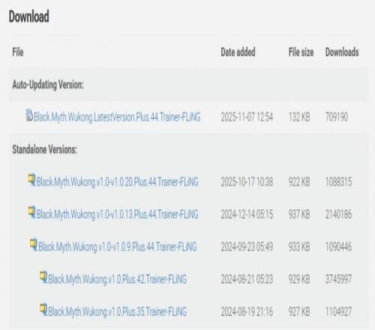
Task: Click the v1.0 Plus 42 trainer file icon
Action: [x=43, y=277]
